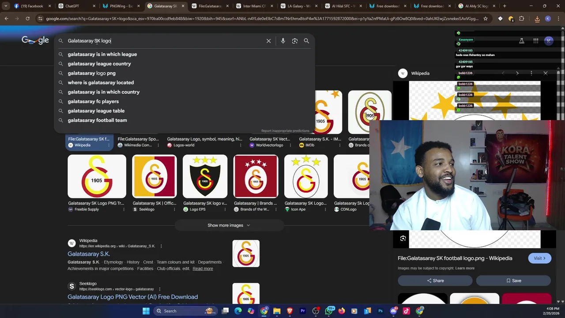Open a new browser tab
565x318 pixels.
[x=505, y=6]
